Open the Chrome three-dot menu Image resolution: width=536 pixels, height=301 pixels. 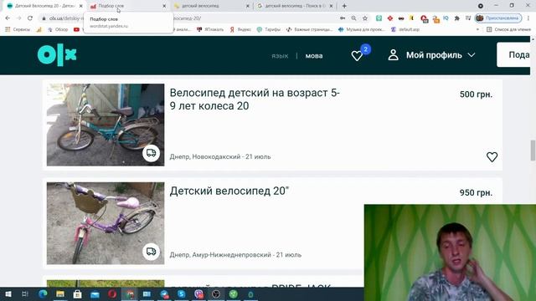[x=528, y=18]
